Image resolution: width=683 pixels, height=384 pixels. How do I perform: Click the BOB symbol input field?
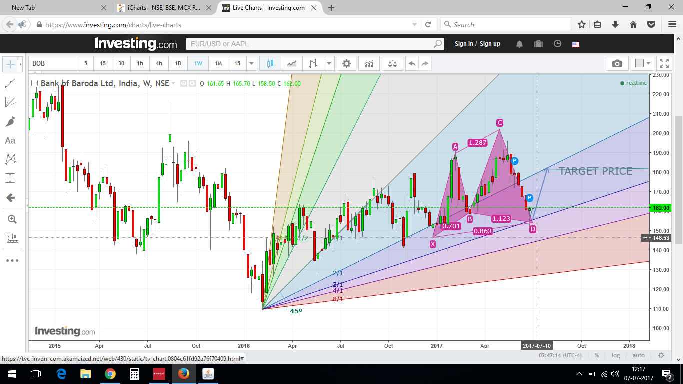tap(54, 64)
